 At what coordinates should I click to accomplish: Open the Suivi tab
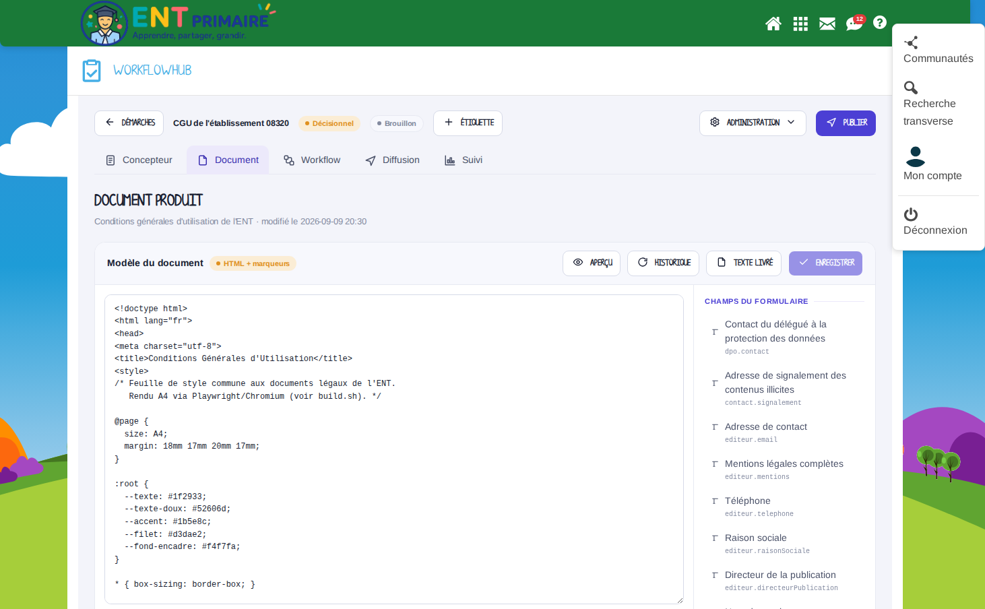(464, 160)
